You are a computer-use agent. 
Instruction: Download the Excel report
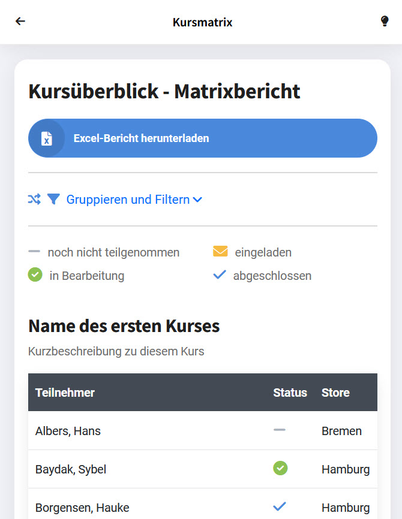202,138
